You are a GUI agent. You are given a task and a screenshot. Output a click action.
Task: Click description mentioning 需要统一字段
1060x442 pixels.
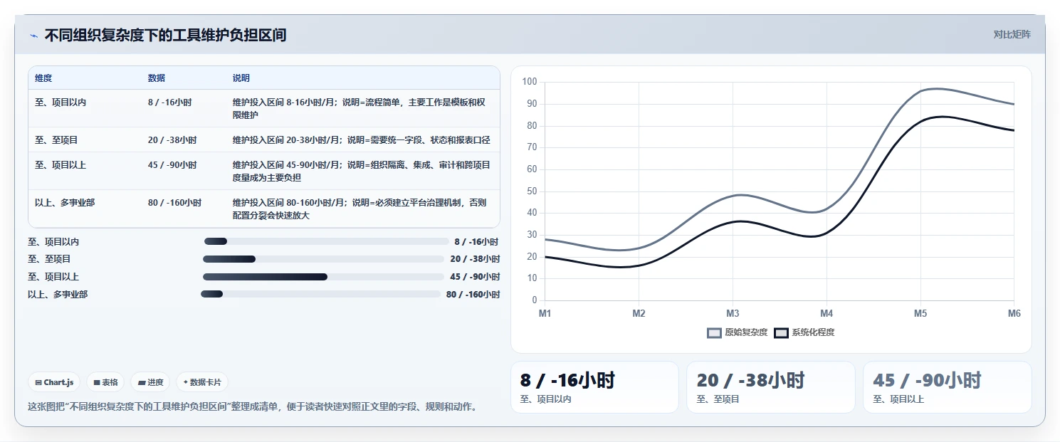point(362,140)
